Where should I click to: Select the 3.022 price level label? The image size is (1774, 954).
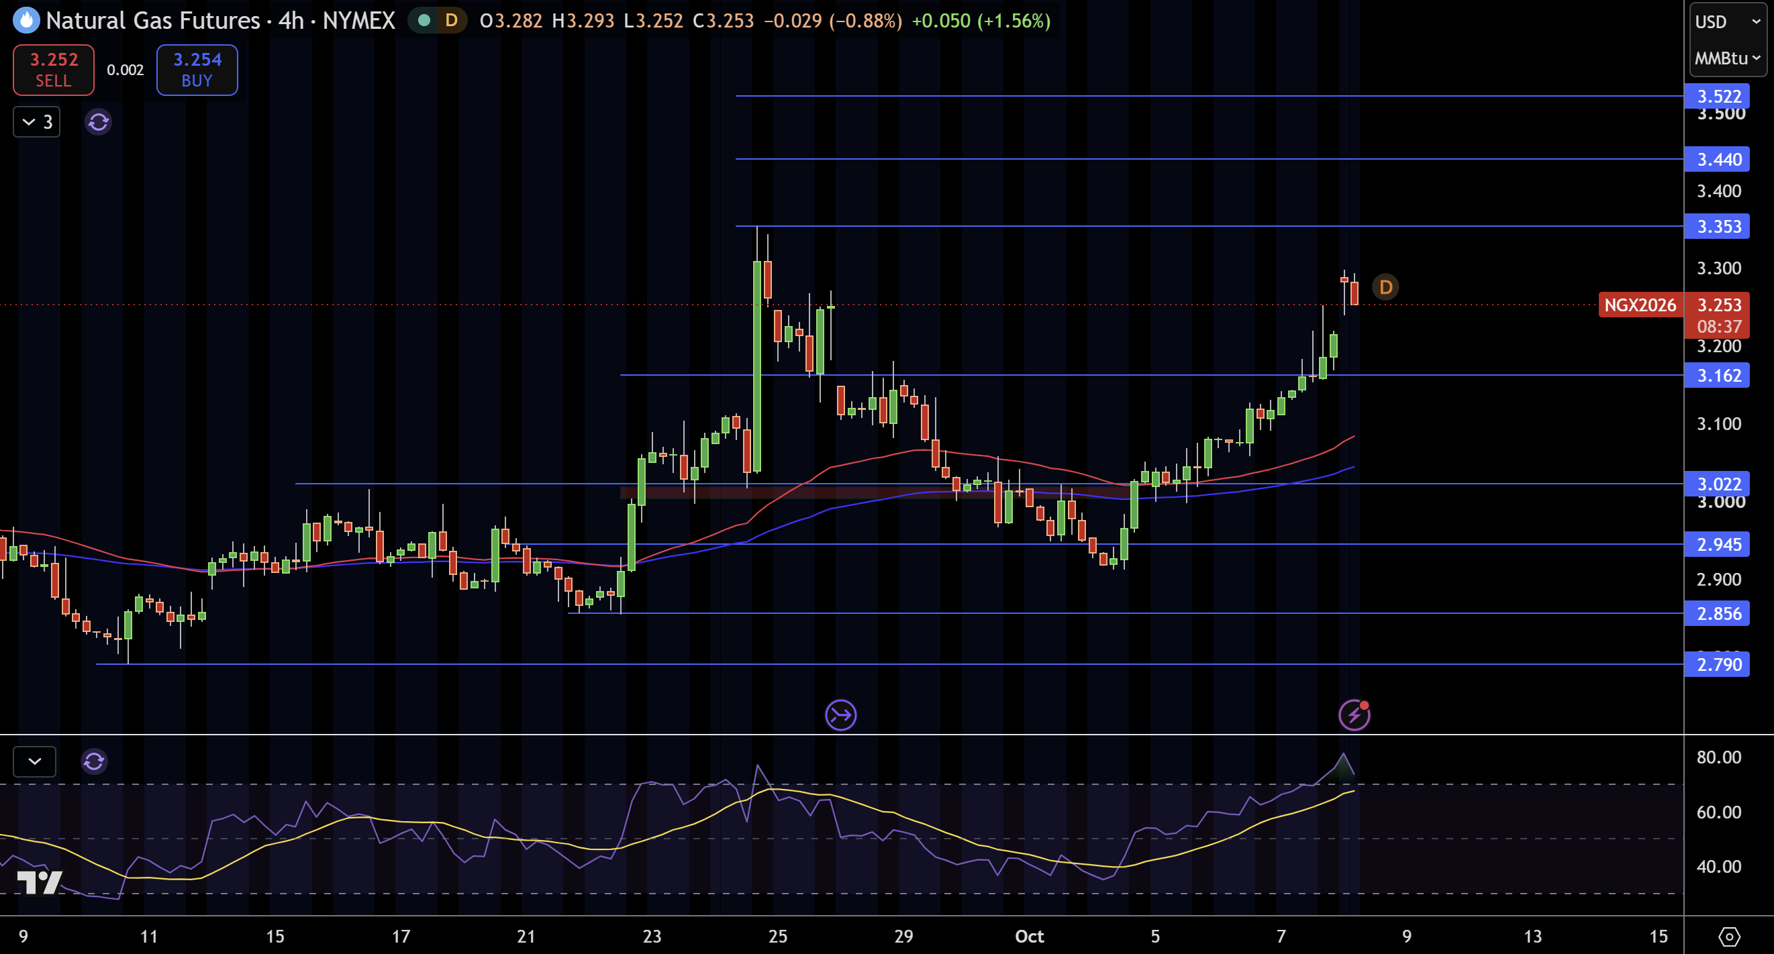(x=1717, y=484)
